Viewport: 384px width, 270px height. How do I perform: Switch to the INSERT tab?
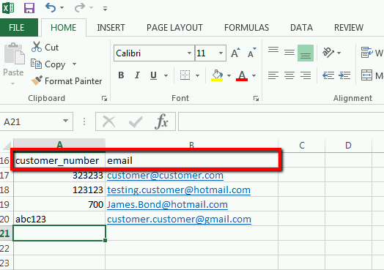111,28
